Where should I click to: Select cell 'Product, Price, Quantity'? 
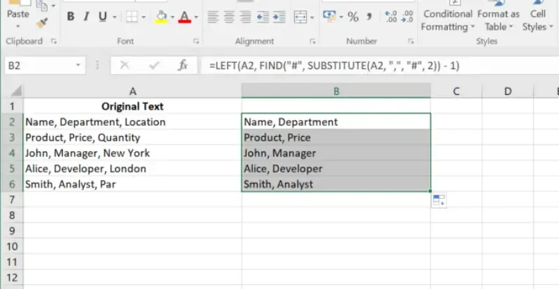pos(133,138)
